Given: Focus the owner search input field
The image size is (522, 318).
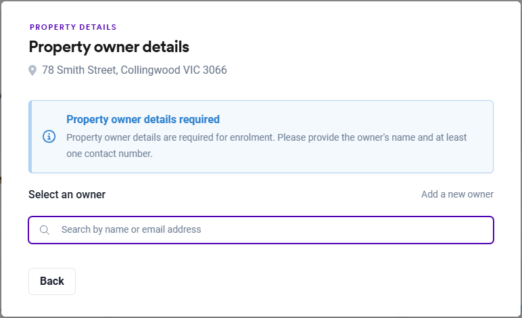Looking at the screenshot, I should point(261,230).
